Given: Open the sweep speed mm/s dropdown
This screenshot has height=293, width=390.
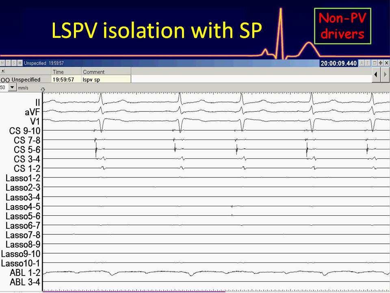Looking at the screenshot, I should click(11, 87).
